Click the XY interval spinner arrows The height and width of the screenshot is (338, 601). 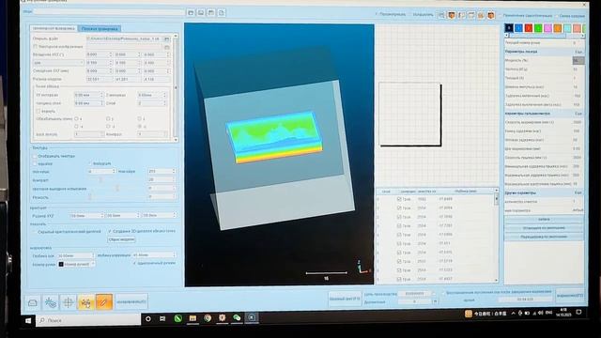(101, 95)
